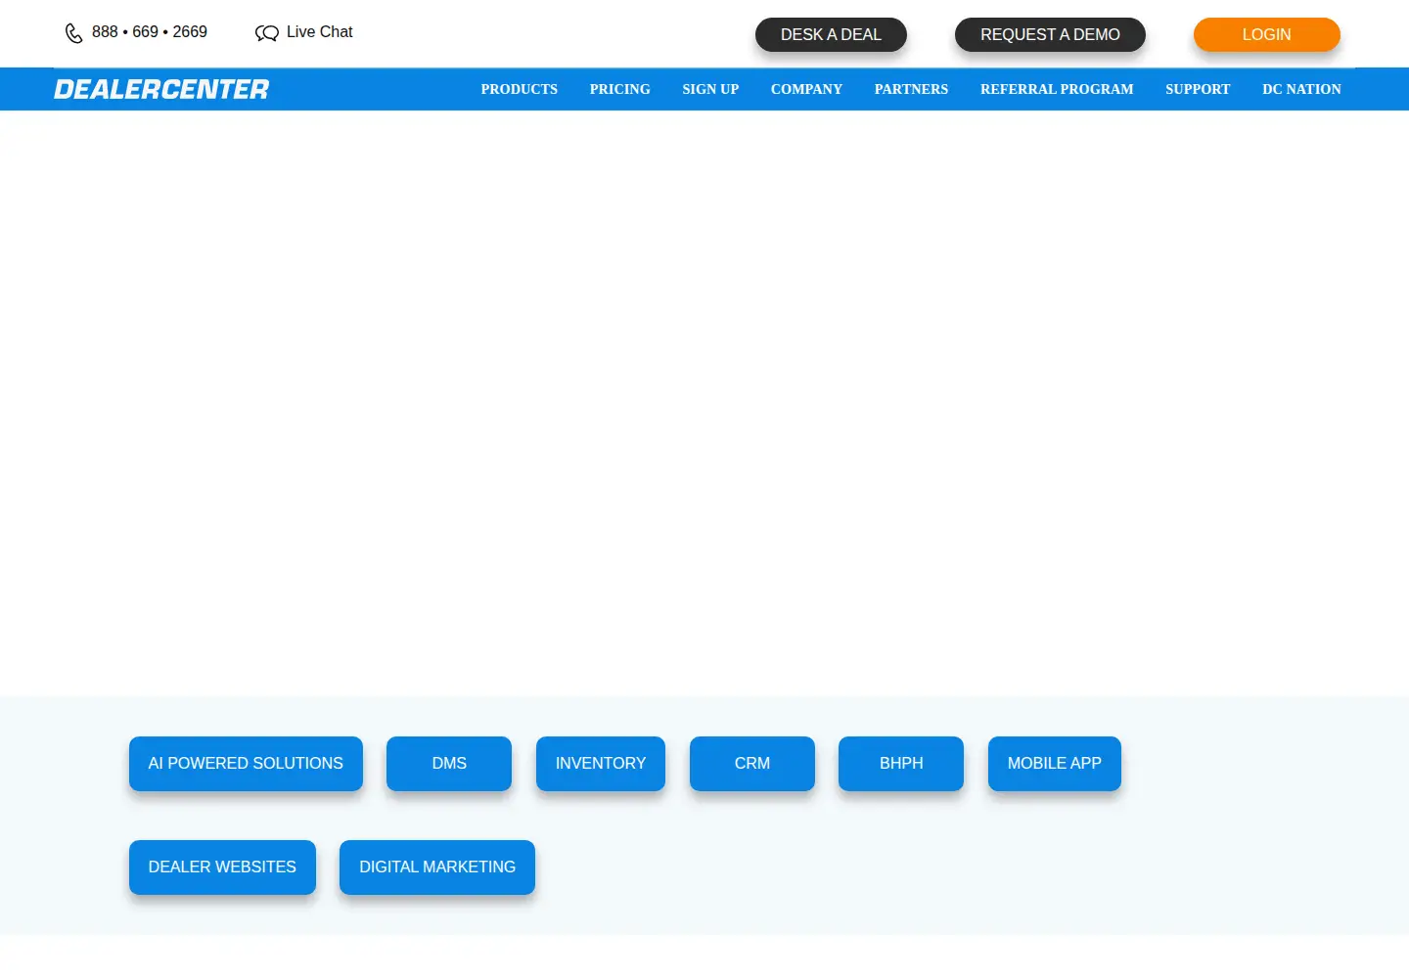
Task: Select the AI POWERED SOLUTIONS button
Action: [246, 764]
